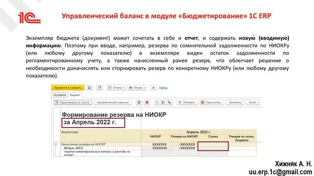Click the Апрель 2022 г. period header
The height and width of the screenshot is (176, 314).
pos(198,132)
